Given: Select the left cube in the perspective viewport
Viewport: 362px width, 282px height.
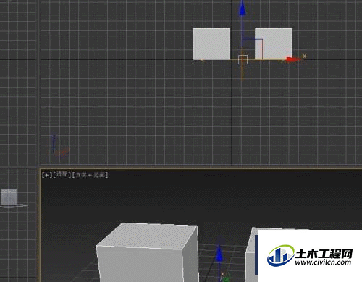Looking at the screenshot, I should tap(147, 253).
